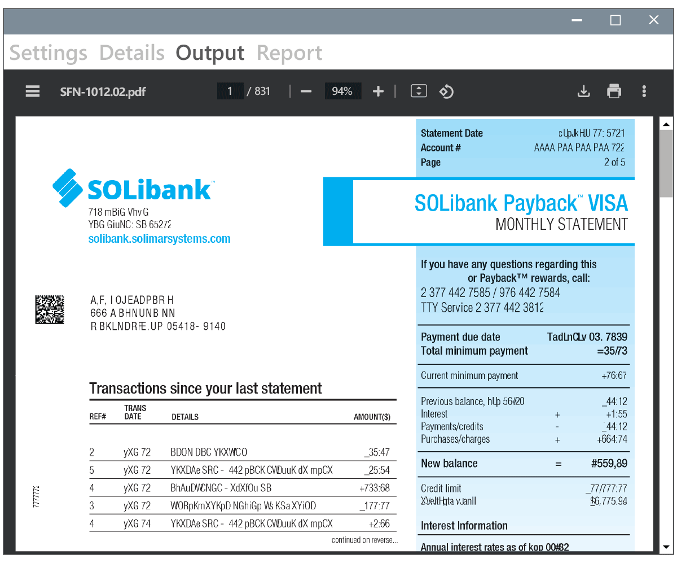Open the Details tab

[x=132, y=53]
